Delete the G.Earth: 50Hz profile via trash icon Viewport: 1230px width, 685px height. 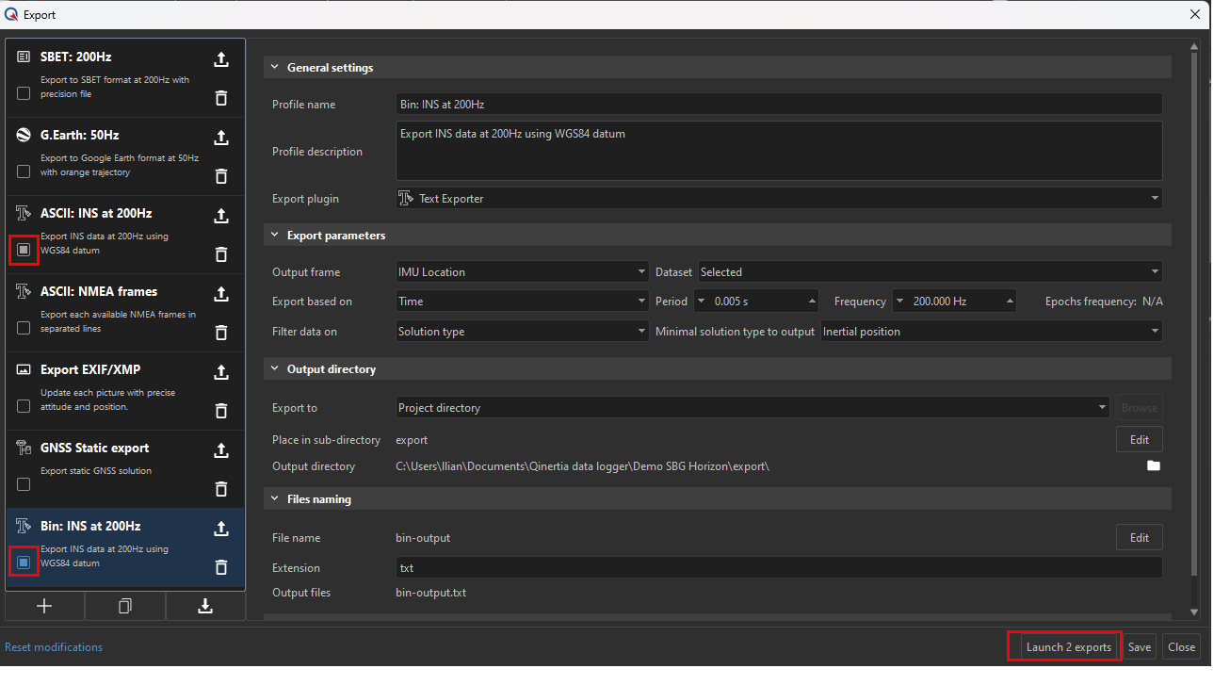click(221, 176)
